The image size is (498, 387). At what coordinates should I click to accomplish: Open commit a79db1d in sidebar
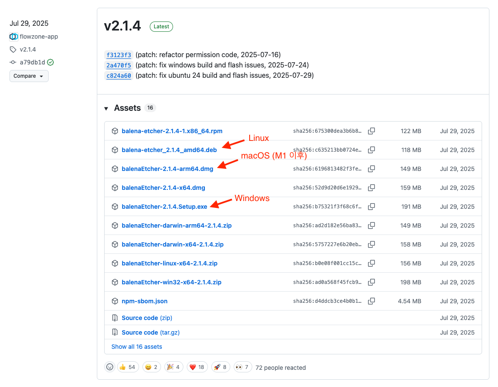[x=32, y=62]
